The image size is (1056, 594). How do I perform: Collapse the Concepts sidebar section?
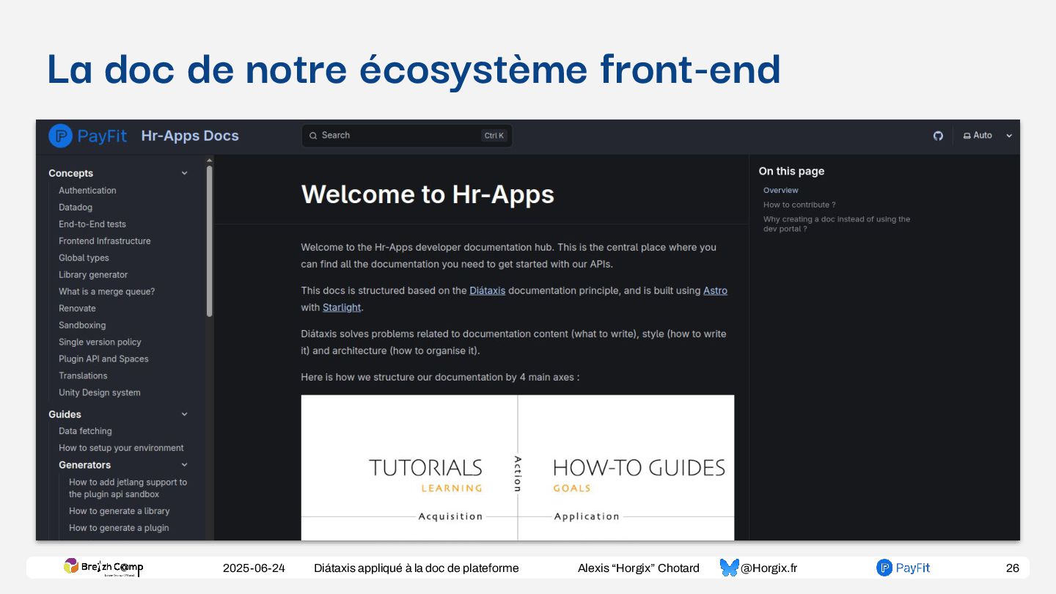click(x=184, y=173)
